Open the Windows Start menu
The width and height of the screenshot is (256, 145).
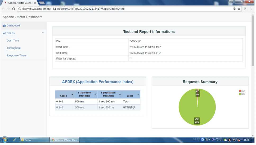click(x=5, y=140)
